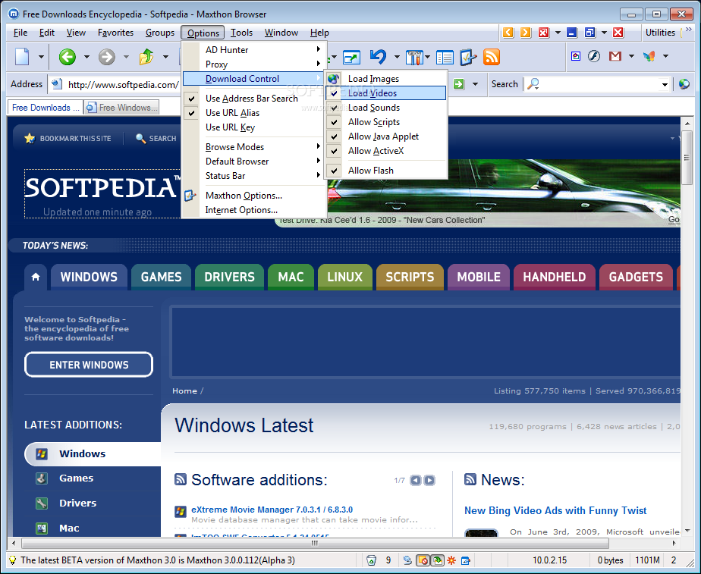701x574 pixels.
Task: Open the File menu
Action: point(20,32)
